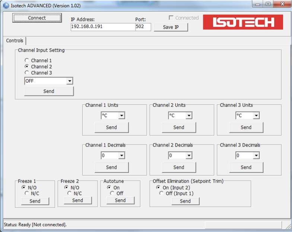Send the Channel 1 Units setting

[112, 127]
